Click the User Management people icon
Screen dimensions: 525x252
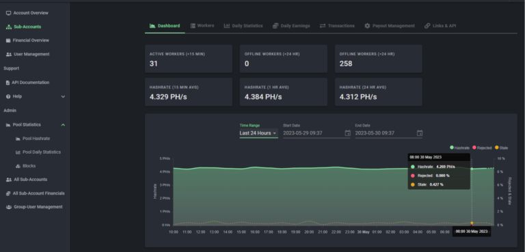[9, 54]
